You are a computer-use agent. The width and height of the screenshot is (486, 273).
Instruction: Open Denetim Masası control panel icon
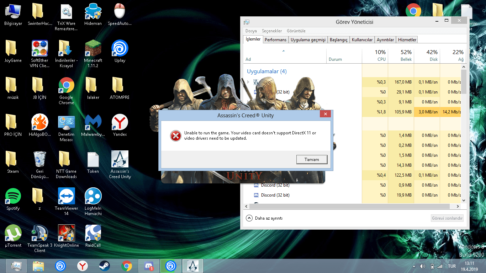(x=66, y=128)
